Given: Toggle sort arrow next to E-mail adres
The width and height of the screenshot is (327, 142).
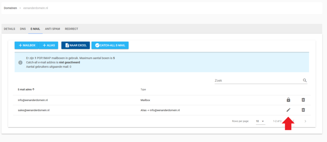Looking at the screenshot, I should click(x=34, y=89).
